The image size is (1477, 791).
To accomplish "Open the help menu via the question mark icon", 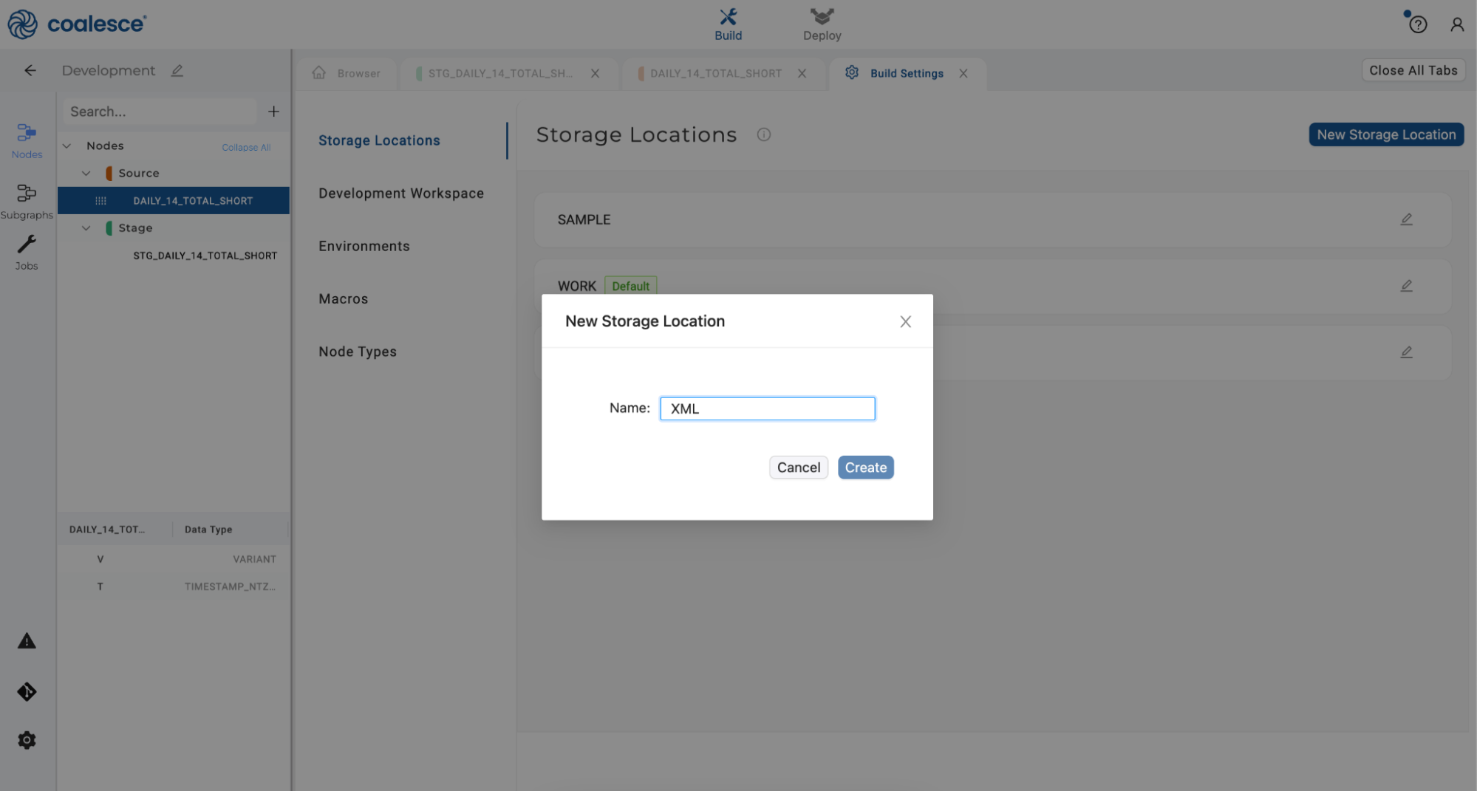I will (1417, 24).
